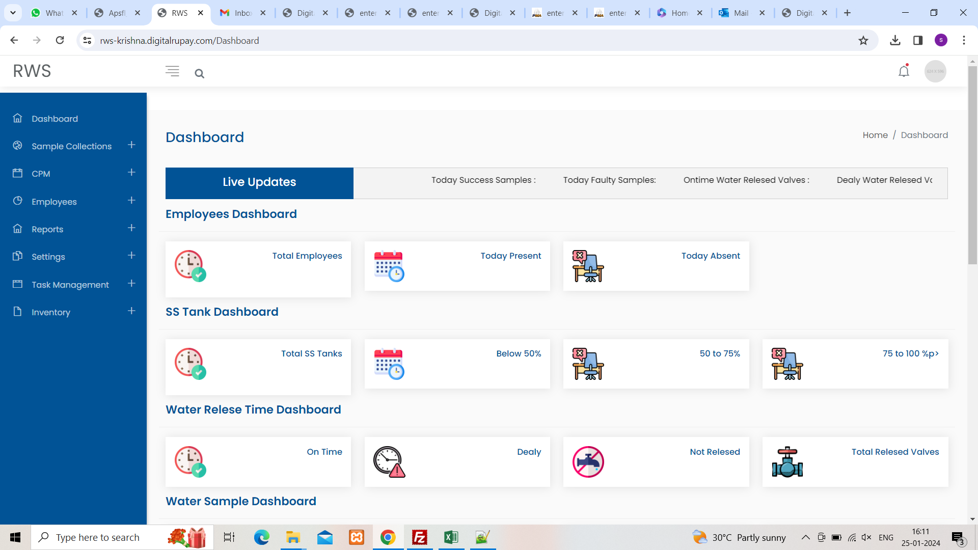
Task: Bookmark this page with star icon
Action: (863, 40)
